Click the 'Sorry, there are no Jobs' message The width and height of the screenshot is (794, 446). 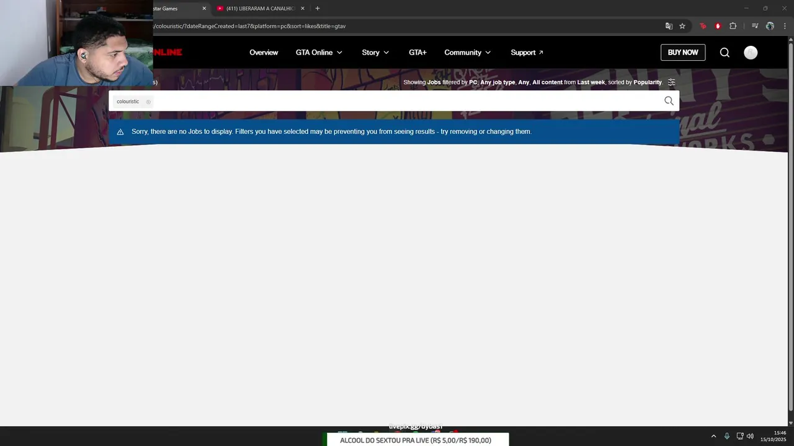coord(331,132)
